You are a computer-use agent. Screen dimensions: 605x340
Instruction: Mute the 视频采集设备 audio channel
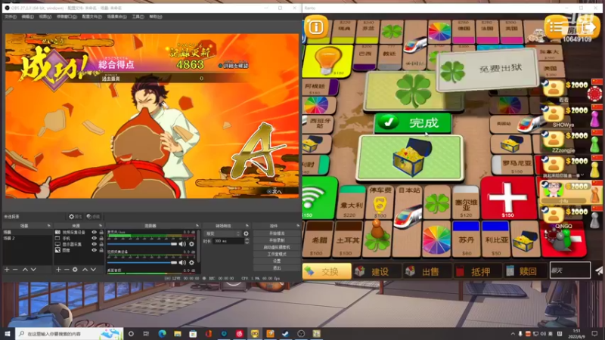[182, 262]
